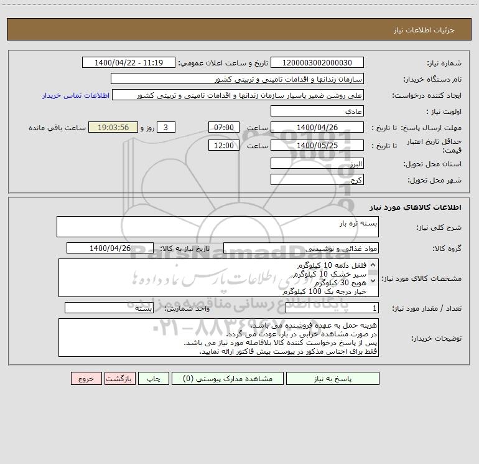Open مشاهده مدارک پیوستی (0) button
Viewport: 479px width, 464px height.
(x=228, y=379)
